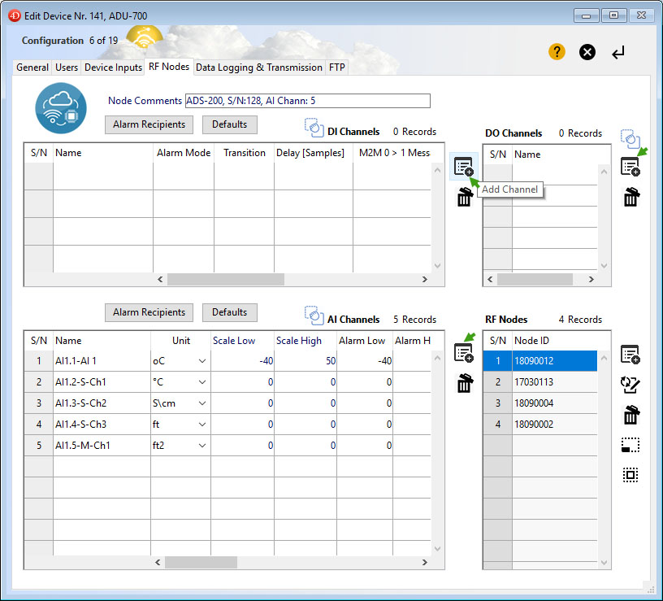Click the AI1.3-S-Ch2 channel name cell
This screenshot has height=601, width=663.
[102, 403]
